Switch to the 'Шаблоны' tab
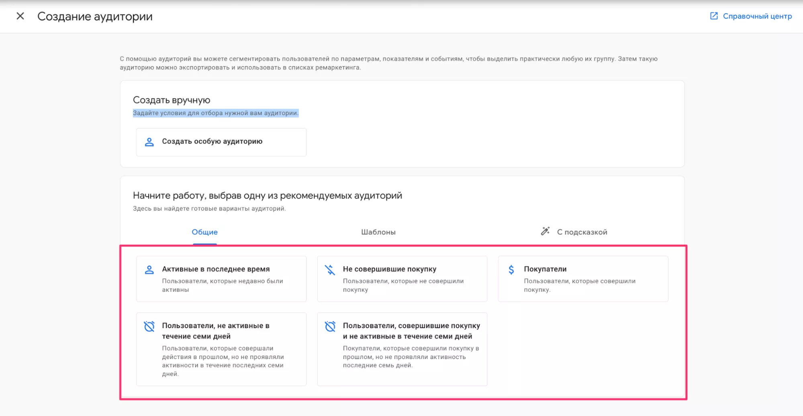Viewport: 803px width, 416px height. point(379,232)
